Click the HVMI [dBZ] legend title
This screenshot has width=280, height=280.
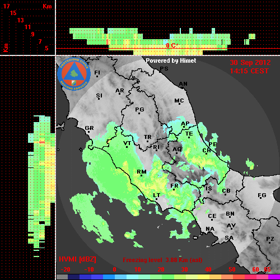pyautogui.click(x=77, y=259)
